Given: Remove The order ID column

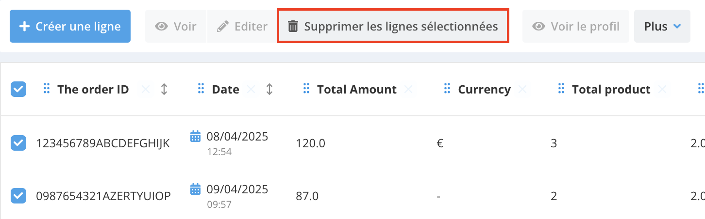Looking at the screenshot, I should coord(145,89).
